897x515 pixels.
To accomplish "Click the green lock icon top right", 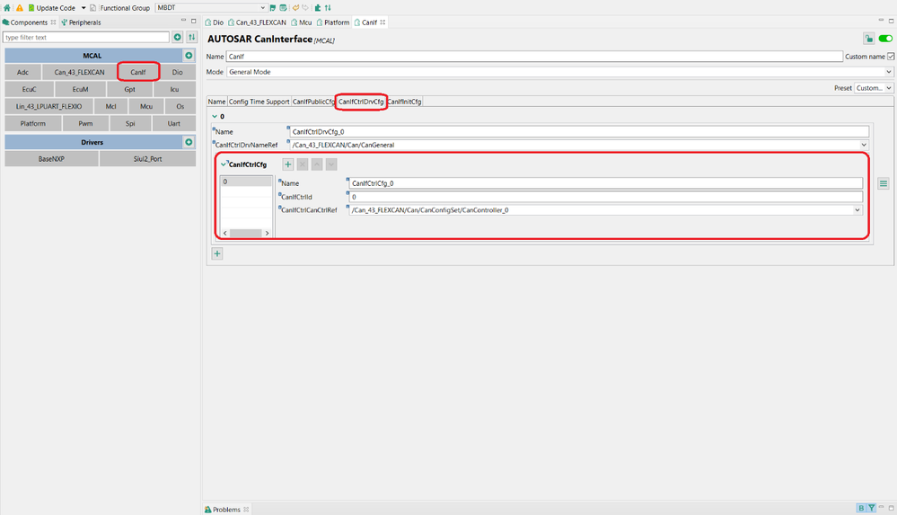I will (869, 39).
